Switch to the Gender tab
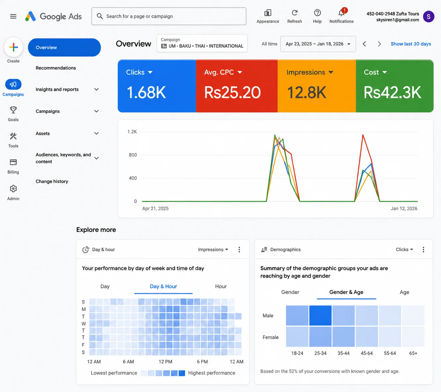Screen dimensions: 441x392 290,292
